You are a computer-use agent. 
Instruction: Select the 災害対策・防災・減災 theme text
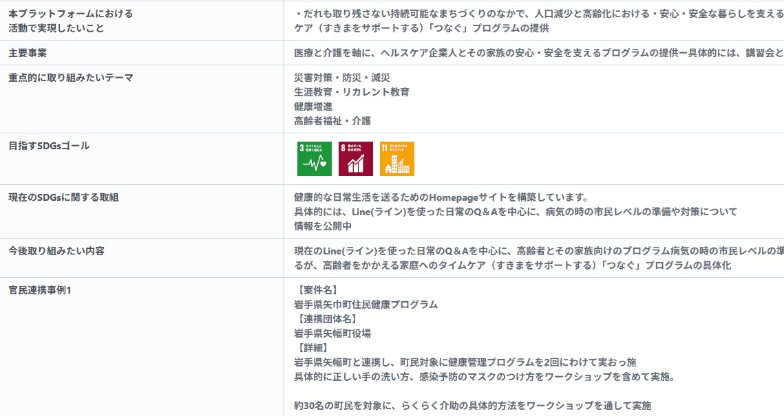click(342, 78)
